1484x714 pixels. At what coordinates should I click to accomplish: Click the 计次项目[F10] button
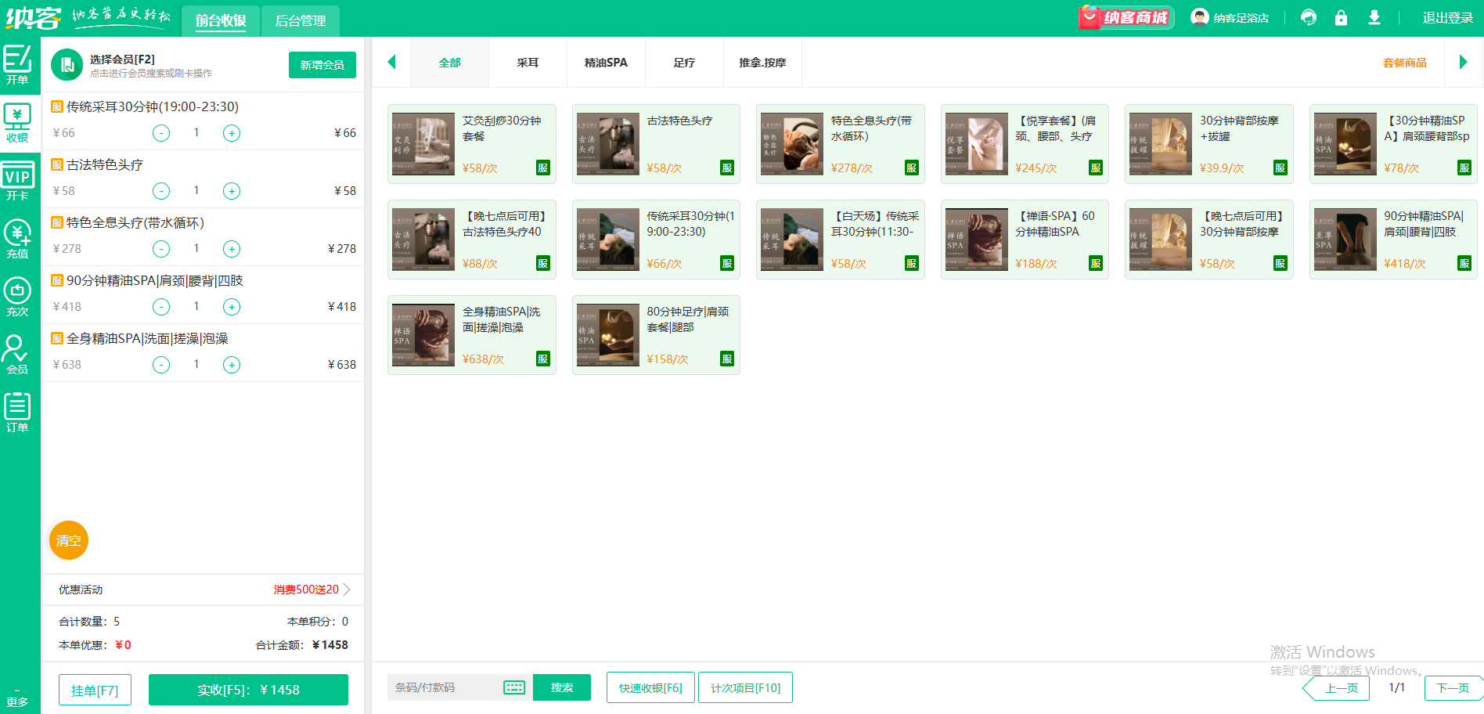[x=745, y=687]
